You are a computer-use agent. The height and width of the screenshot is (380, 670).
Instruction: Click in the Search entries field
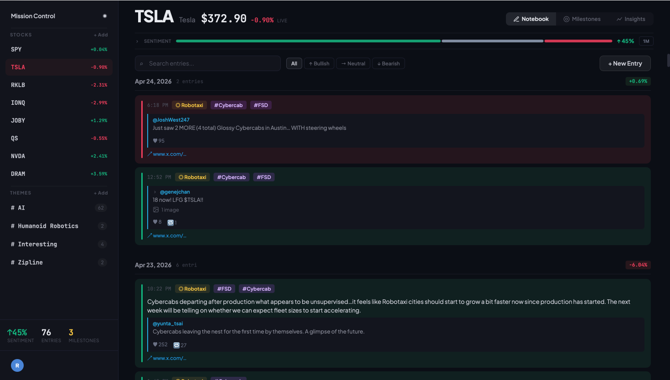[208, 63]
